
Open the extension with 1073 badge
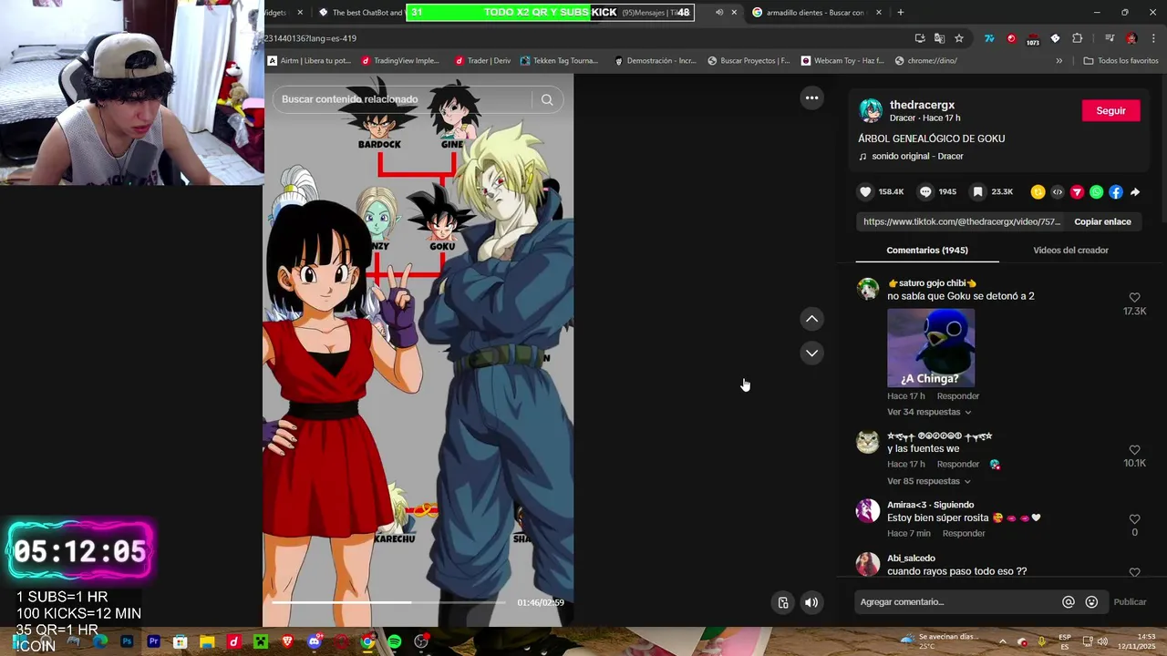1033,39
